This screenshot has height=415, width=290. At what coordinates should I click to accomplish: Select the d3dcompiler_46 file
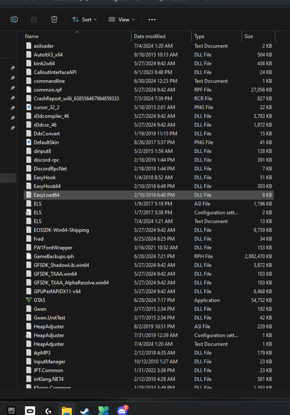point(149,116)
